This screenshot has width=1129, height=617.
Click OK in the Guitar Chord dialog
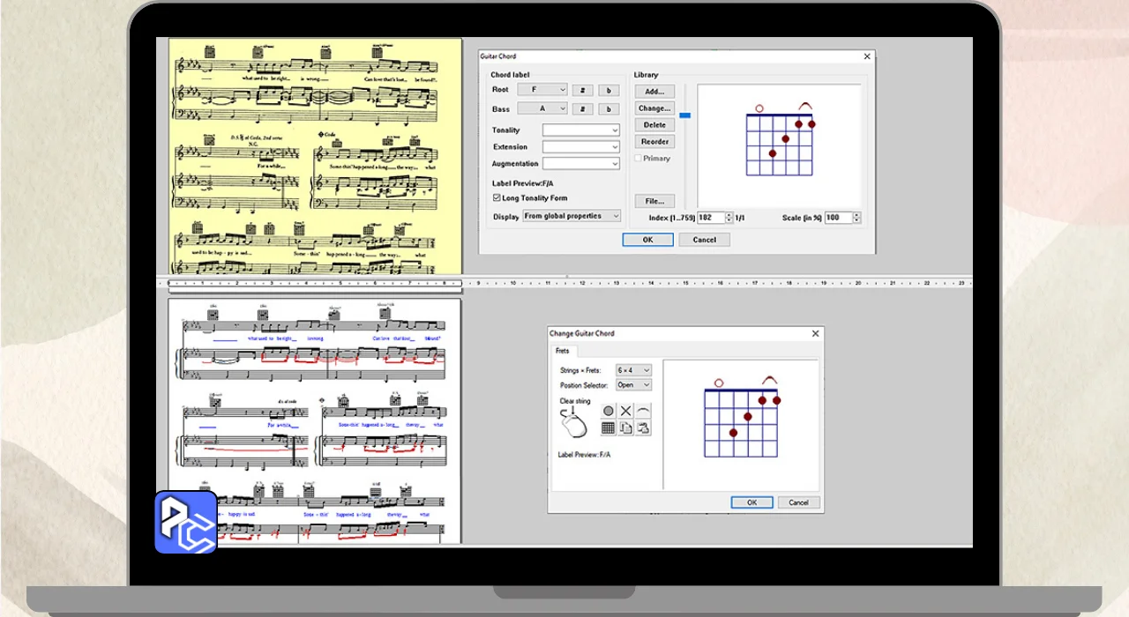(x=647, y=240)
